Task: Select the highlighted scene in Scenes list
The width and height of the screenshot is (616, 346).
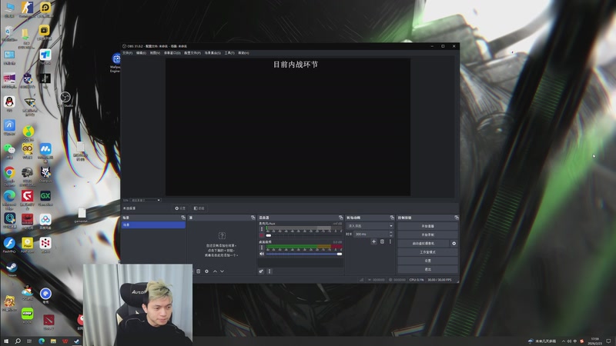Action: pyautogui.click(x=153, y=225)
